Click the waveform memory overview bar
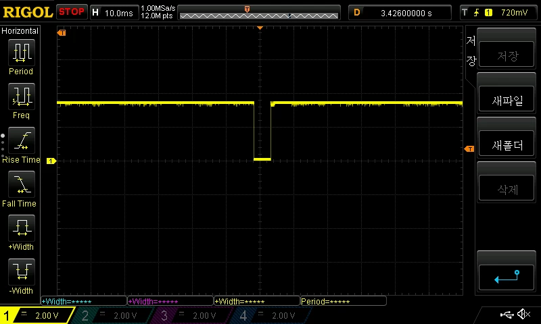Image resolution: width=541 pixels, height=324 pixels. pyautogui.click(x=259, y=13)
